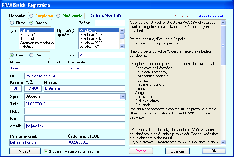This screenshot has height=157, width=234.
Task: Click the Pomoc button
Action: (141, 151)
